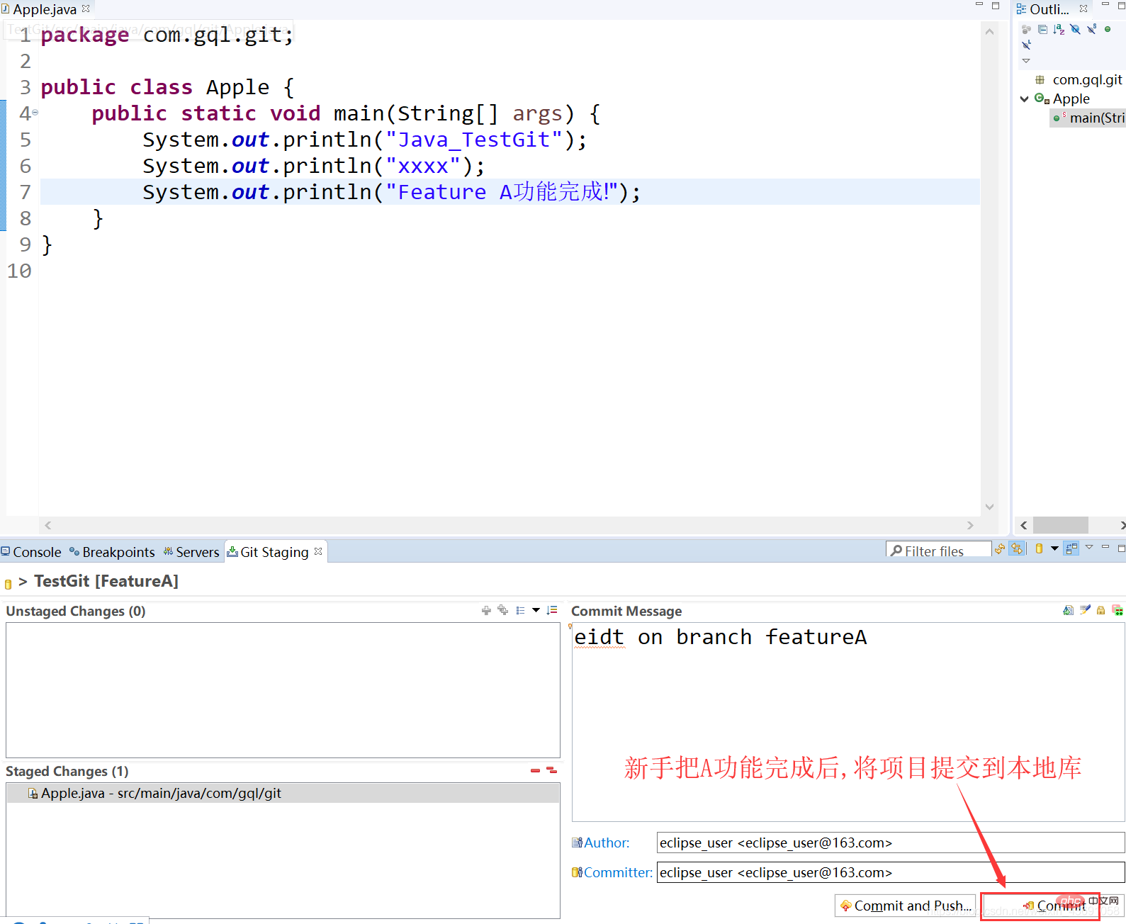This screenshot has width=1126, height=924.
Task: Click the yellow repository switch icon
Action: point(1039,549)
